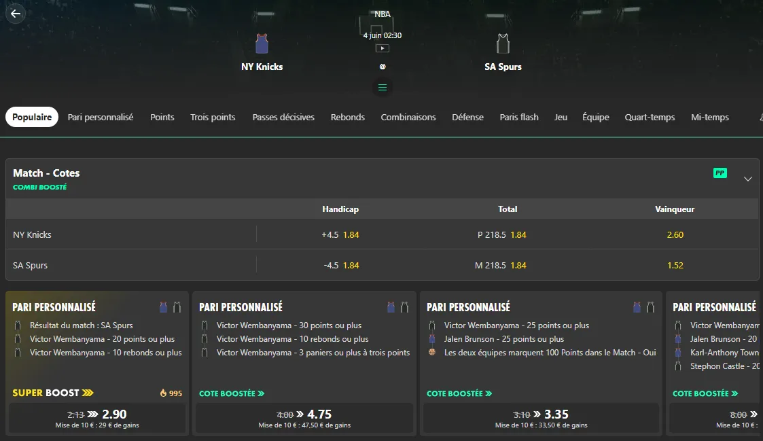Click Wembanyama 20 points ou plus line
Screen dimensions: 763x441
click(102, 339)
